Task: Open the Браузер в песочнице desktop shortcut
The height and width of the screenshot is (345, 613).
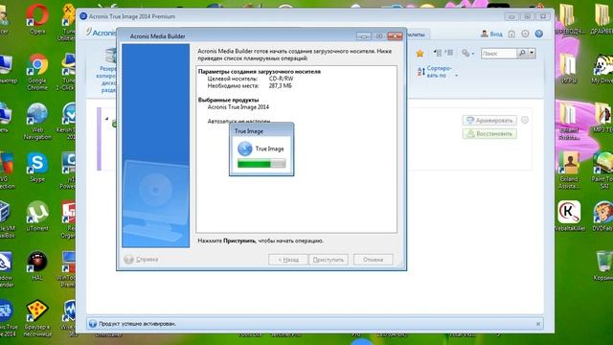Action: (x=37, y=319)
